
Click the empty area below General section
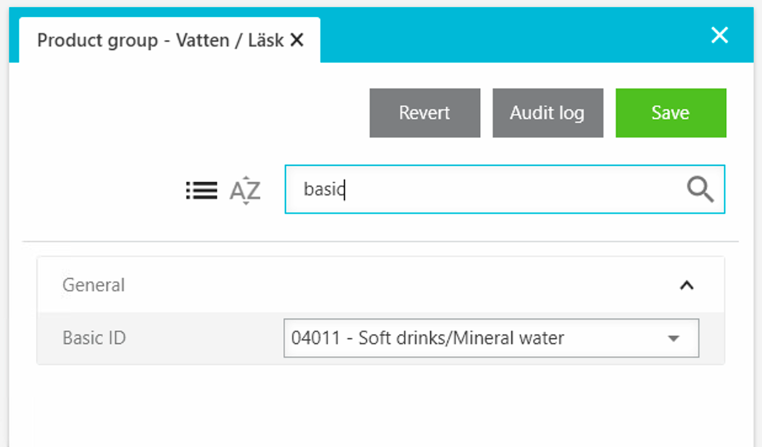point(378,405)
